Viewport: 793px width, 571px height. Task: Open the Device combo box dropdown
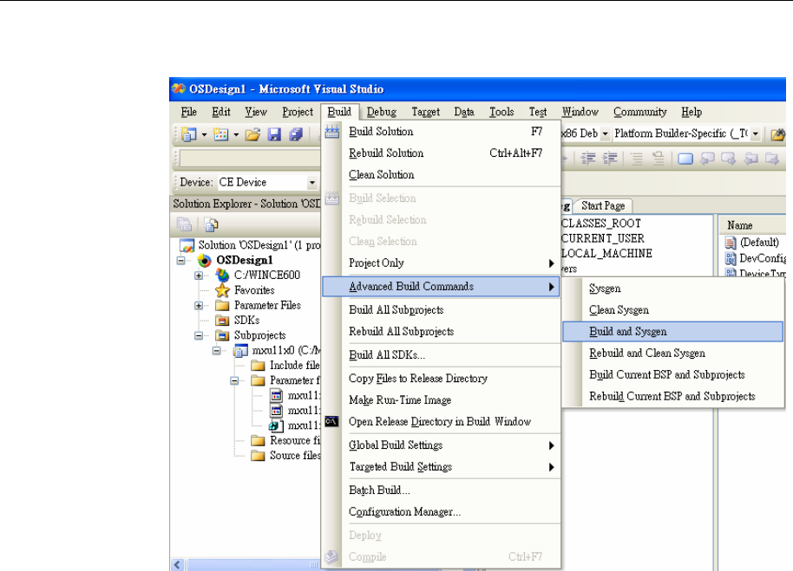coord(312,182)
